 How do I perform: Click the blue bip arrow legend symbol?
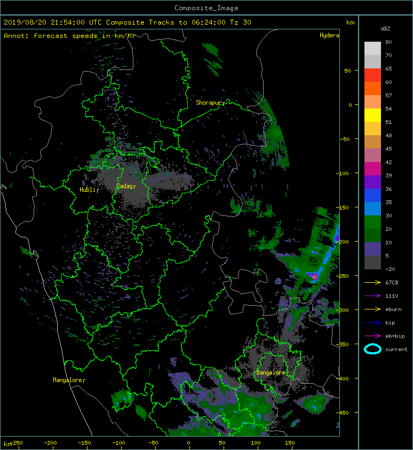[x=372, y=323]
